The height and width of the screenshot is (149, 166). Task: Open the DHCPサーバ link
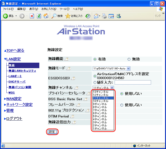tap(17, 82)
